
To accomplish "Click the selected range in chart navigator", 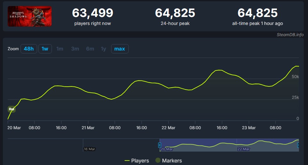I will [x=229, y=145].
